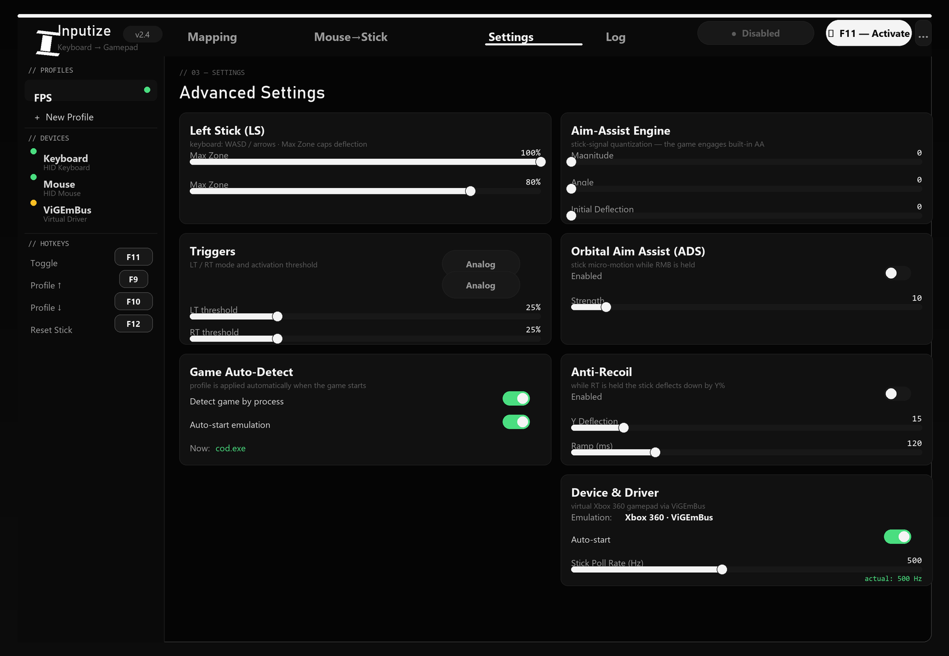Click F11 — Activate button
Screen dimensions: 949x656
coord(869,33)
